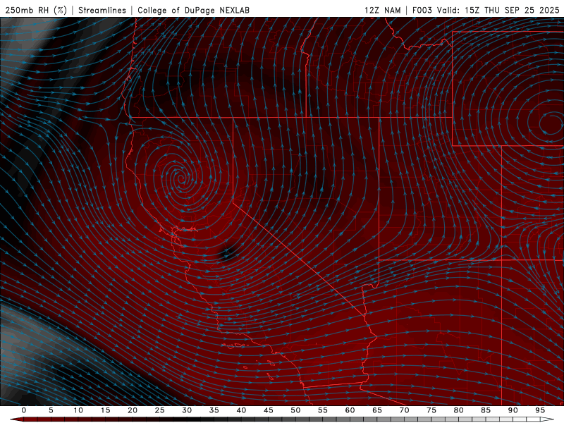The image size is (564, 423).
Task: Click the "F003" forecast hour text
Action: coord(422,10)
